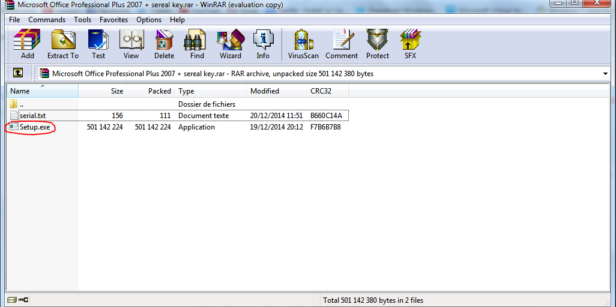Sort by the Packed column header
The width and height of the screenshot is (616, 307).
(150, 91)
